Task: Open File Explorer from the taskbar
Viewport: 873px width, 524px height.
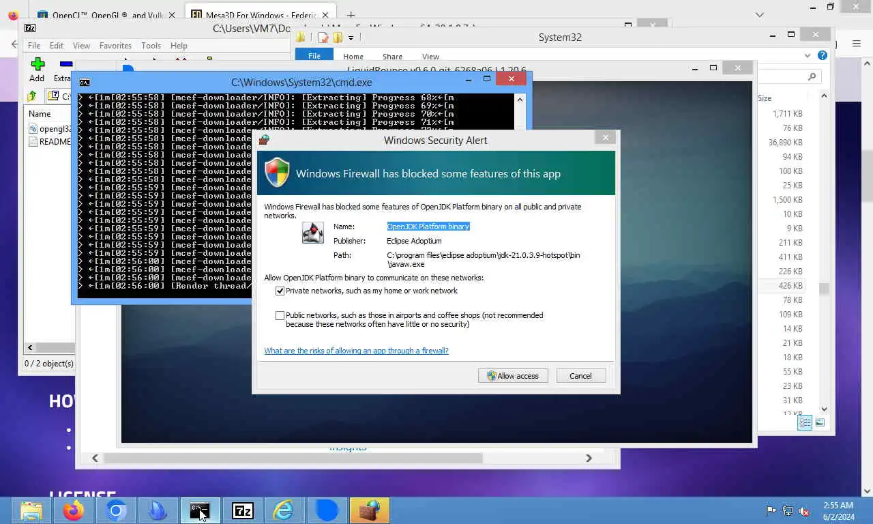Action: pos(31,510)
